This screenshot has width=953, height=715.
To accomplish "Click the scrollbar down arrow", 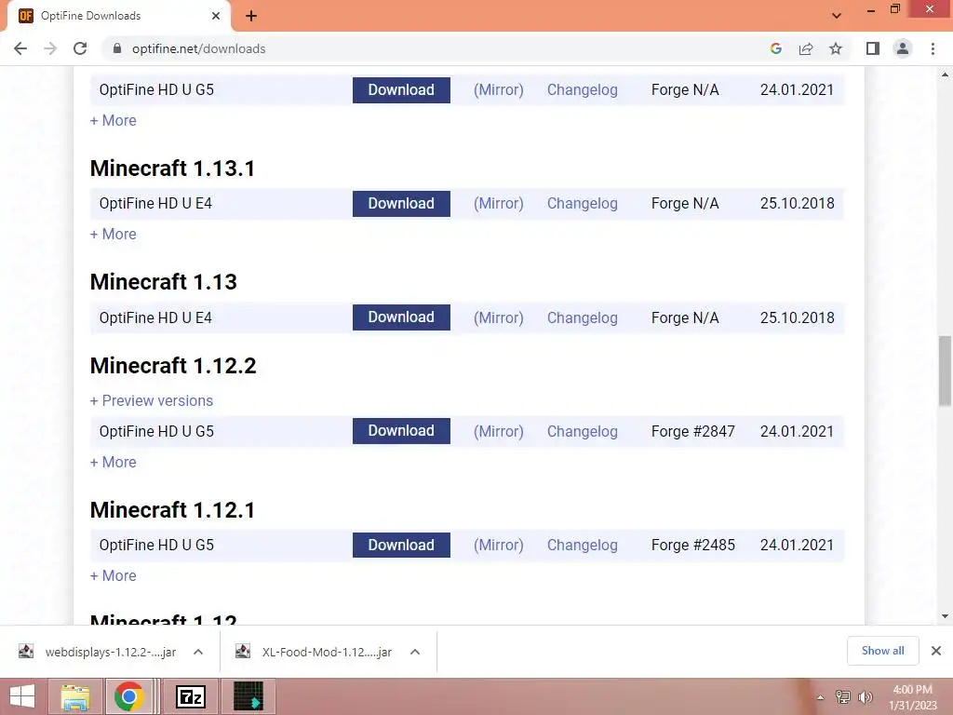I will (x=945, y=616).
